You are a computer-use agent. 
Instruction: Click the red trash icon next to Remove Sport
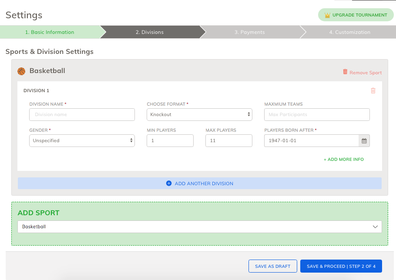(x=345, y=72)
